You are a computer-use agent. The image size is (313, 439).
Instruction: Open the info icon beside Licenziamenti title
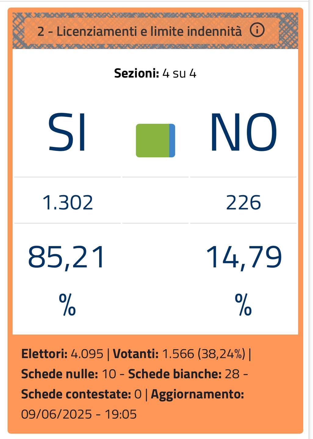point(257,30)
